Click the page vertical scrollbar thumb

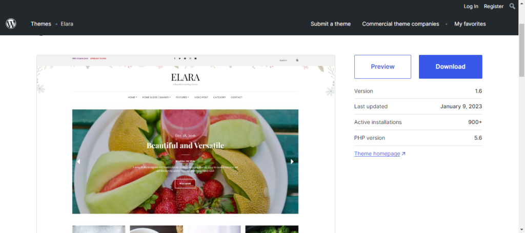pyautogui.click(x=521, y=50)
